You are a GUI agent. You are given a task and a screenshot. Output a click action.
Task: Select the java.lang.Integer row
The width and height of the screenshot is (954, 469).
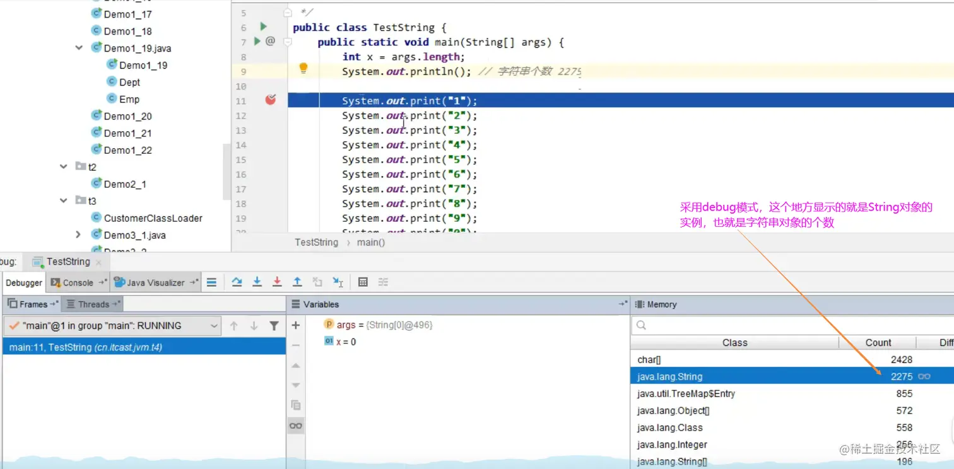[792, 444]
